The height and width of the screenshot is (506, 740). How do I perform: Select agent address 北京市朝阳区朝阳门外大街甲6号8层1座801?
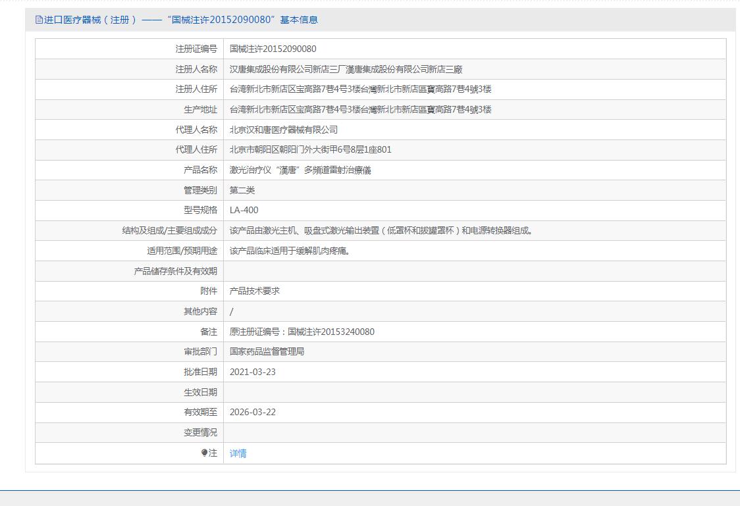(311, 149)
